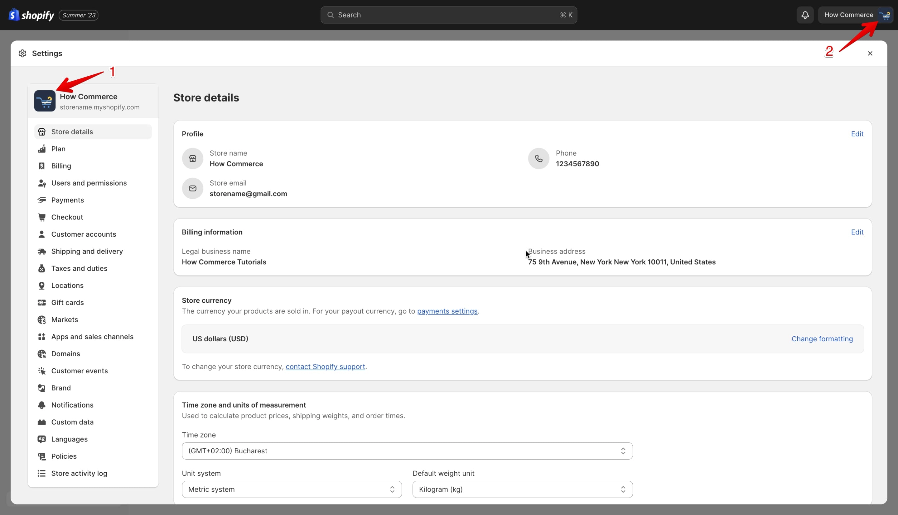Click the Languages icon
The height and width of the screenshot is (515, 898).
pos(41,439)
